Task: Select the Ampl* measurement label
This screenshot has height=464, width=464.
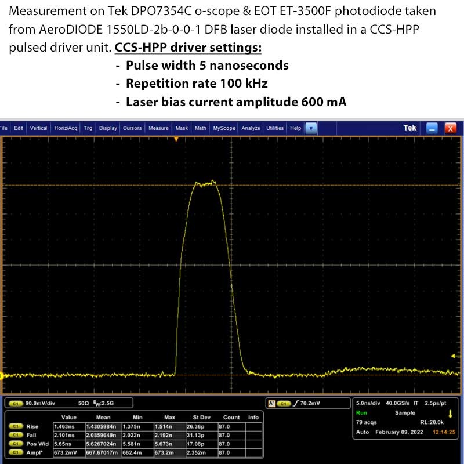Action: coord(34,452)
